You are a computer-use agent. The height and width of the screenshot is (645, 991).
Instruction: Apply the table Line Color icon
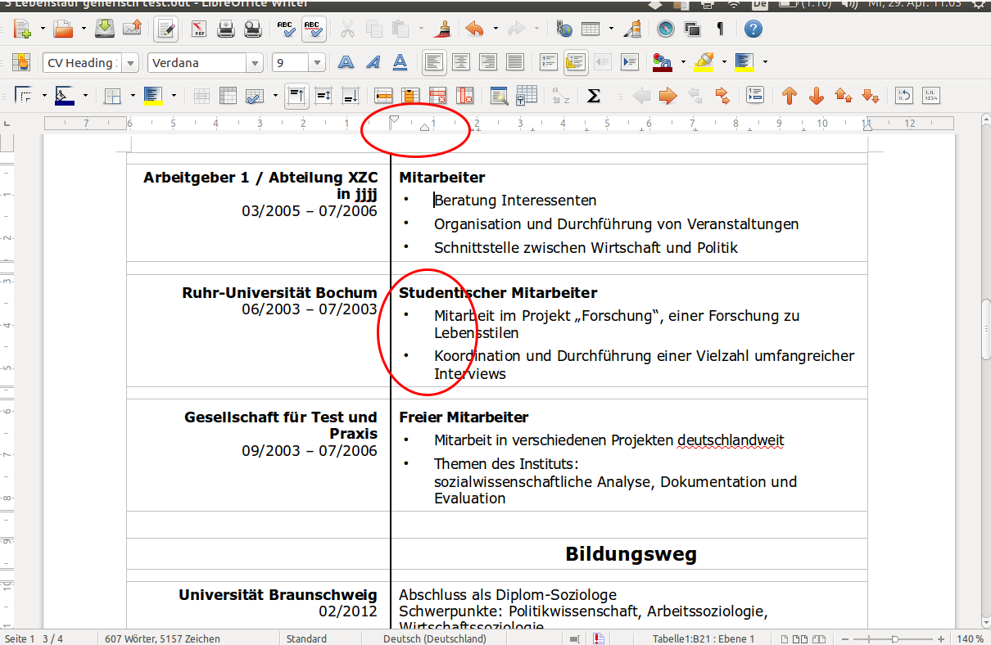(65, 96)
